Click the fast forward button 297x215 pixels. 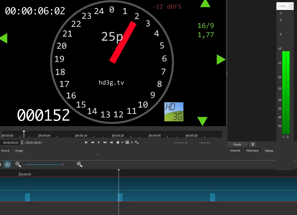pyautogui.click(x=105, y=142)
